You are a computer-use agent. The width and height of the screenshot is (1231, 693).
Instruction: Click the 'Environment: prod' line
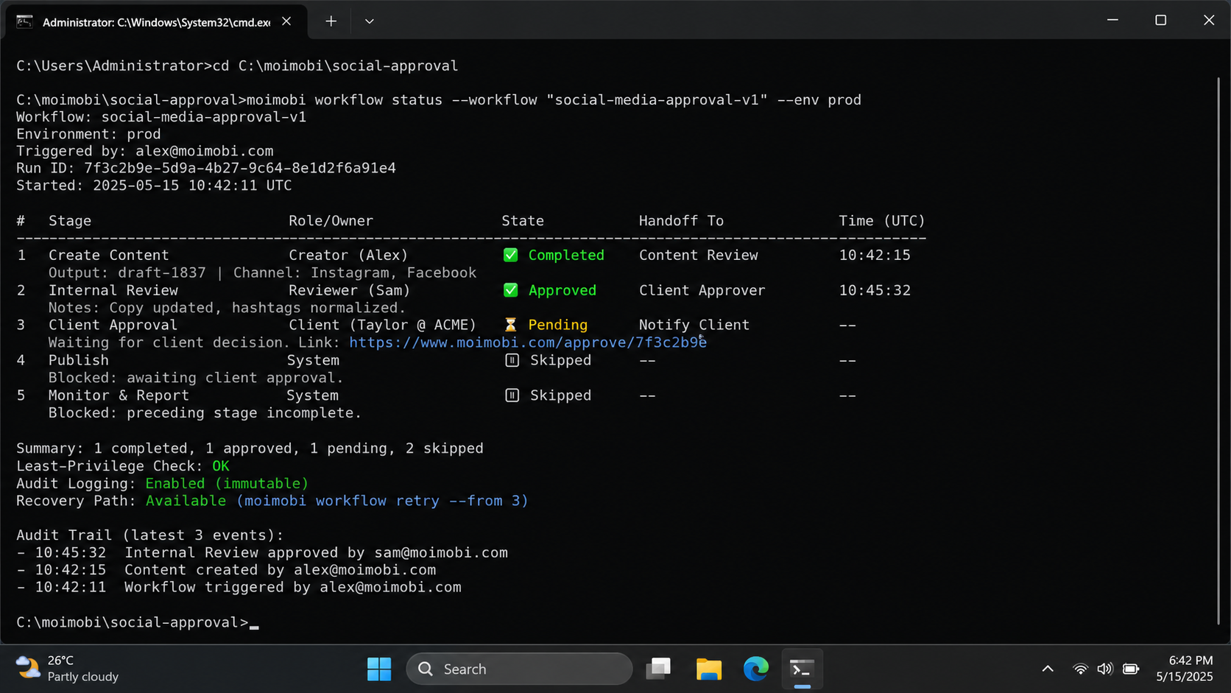pyautogui.click(x=88, y=134)
